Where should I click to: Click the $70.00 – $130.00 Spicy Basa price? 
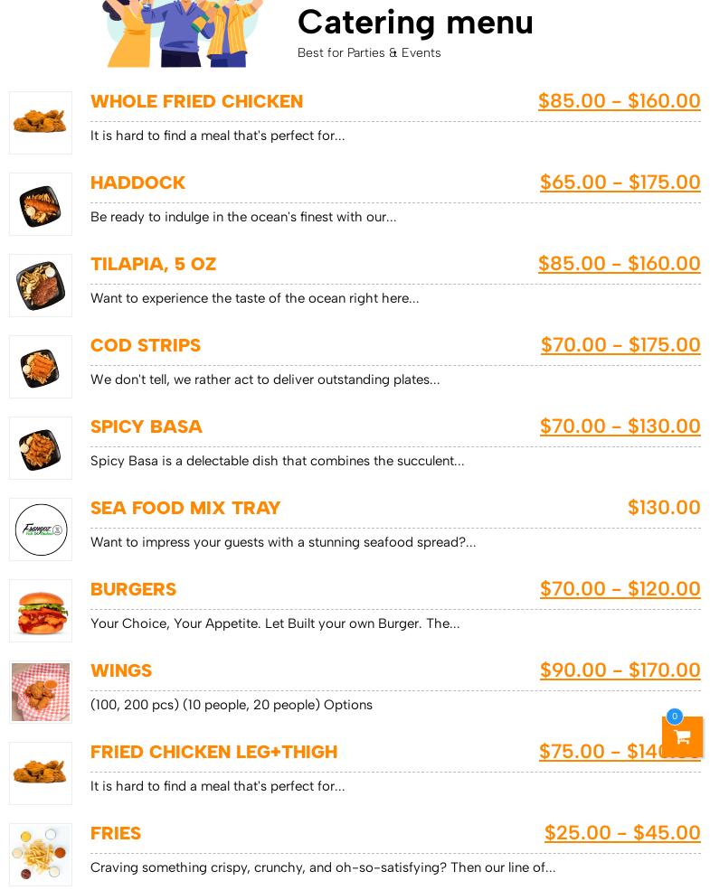coord(620,426)
